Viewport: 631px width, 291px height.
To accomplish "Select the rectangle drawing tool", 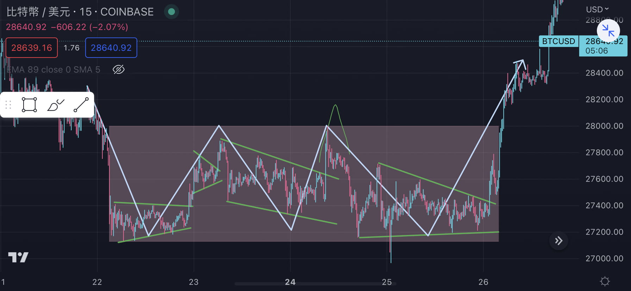I will pyautogui.click(x=29, y=105).
